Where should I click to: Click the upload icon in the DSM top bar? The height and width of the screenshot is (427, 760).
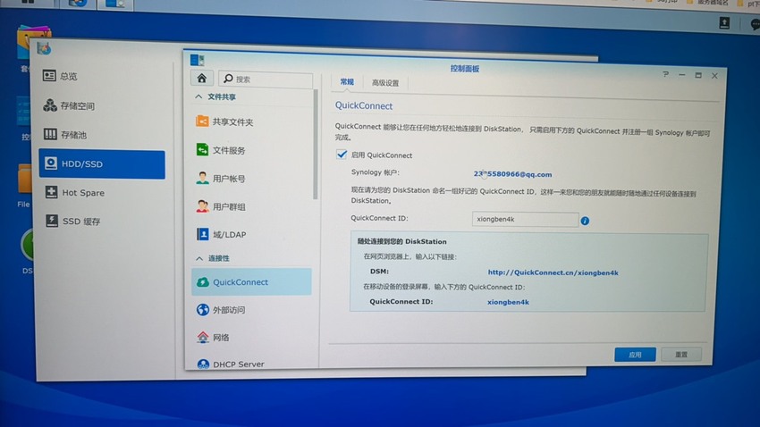click(724, 22)
